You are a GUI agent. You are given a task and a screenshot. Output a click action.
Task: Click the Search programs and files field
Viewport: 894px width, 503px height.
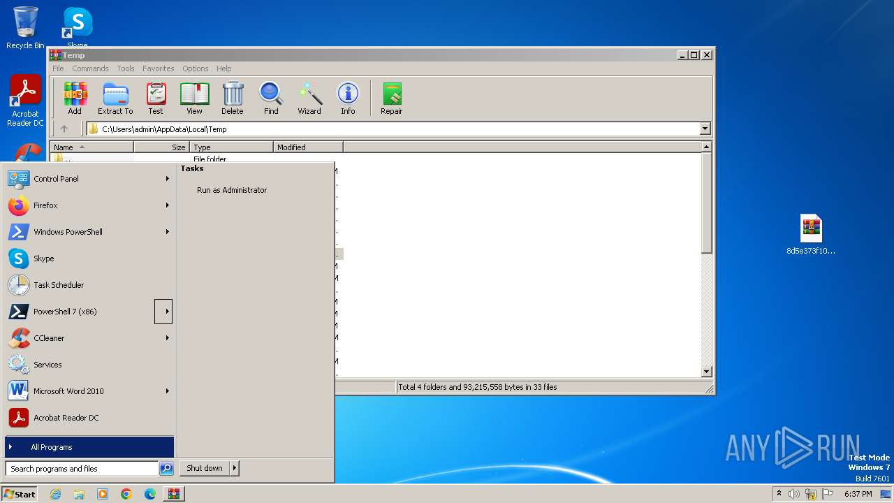[x=82, y=469]
